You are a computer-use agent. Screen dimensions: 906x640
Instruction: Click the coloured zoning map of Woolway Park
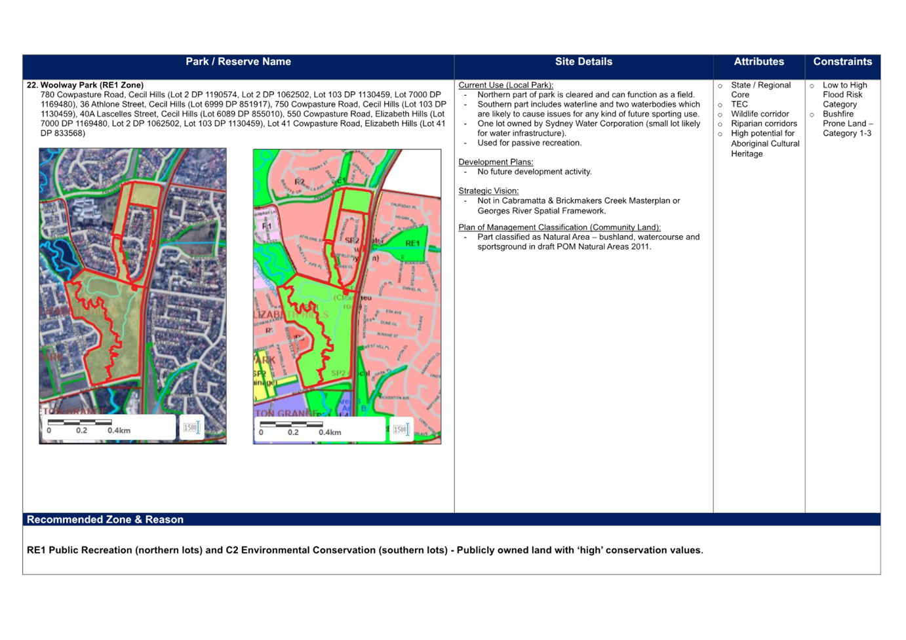(347, 297)
